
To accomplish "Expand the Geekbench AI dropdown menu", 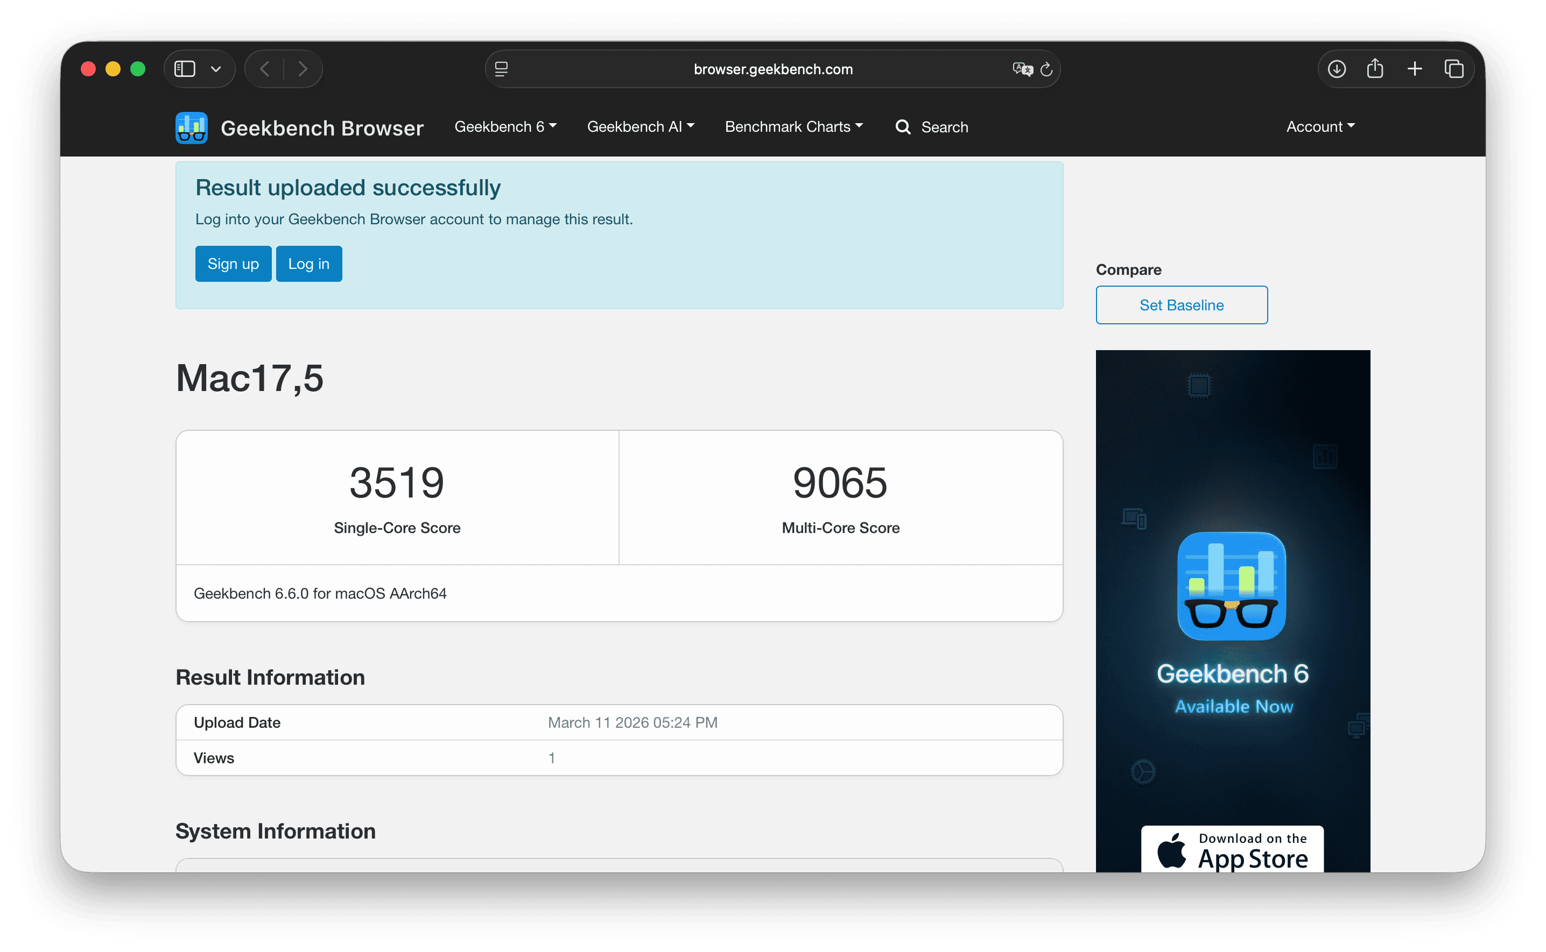I will [x=640, y=126].
